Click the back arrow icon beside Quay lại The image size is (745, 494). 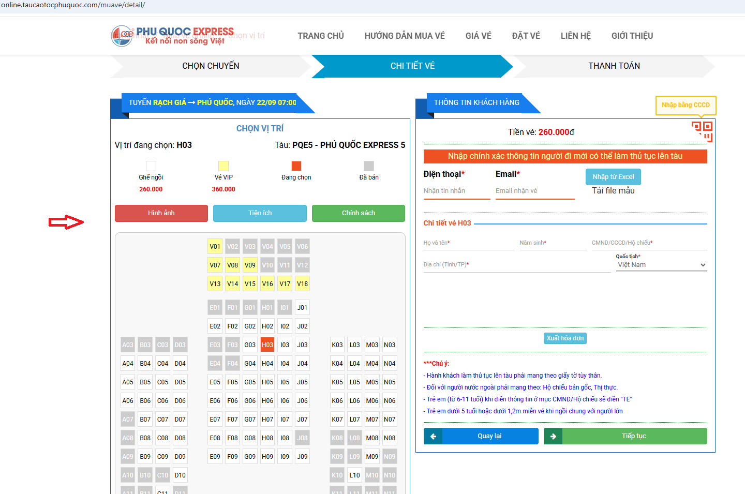tap(433, 436)
